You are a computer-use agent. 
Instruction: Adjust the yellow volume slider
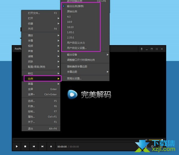tap(156, 140)
